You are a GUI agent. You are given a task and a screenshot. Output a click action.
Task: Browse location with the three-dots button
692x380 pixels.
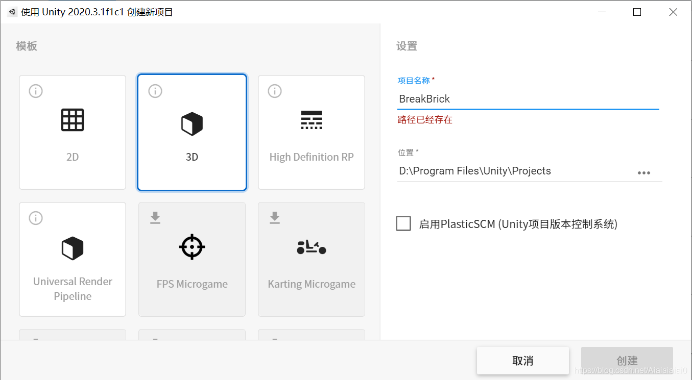[x=644, y=173]
